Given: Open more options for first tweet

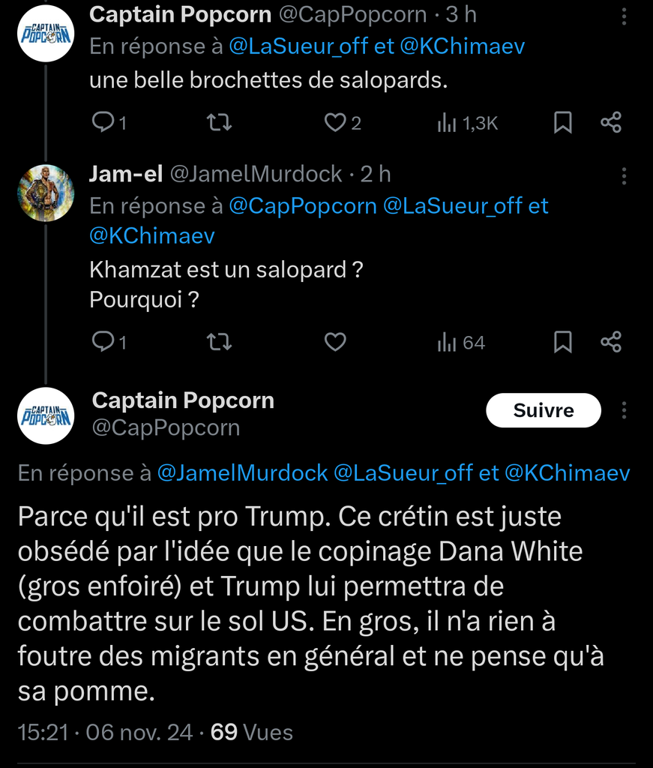Looking at the screenshot, I should click(624, 16).
